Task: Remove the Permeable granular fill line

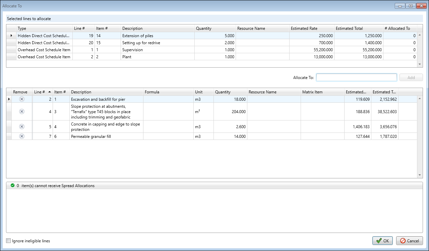Action: tap(22, 136)
